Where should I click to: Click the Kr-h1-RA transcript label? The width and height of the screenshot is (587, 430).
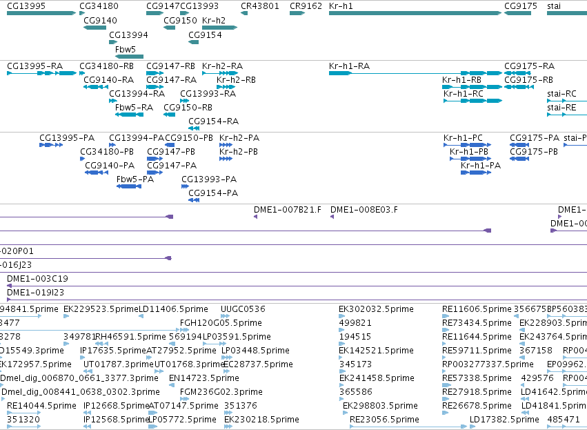tap(349, 66)
